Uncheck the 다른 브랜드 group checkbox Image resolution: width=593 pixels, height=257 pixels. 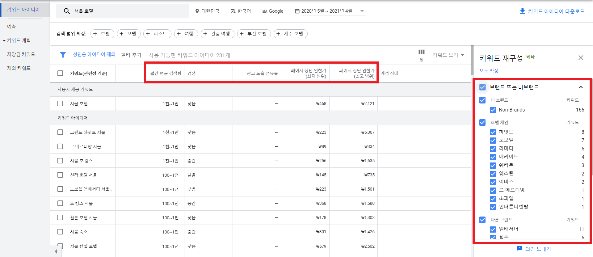[x=482, y=220]
